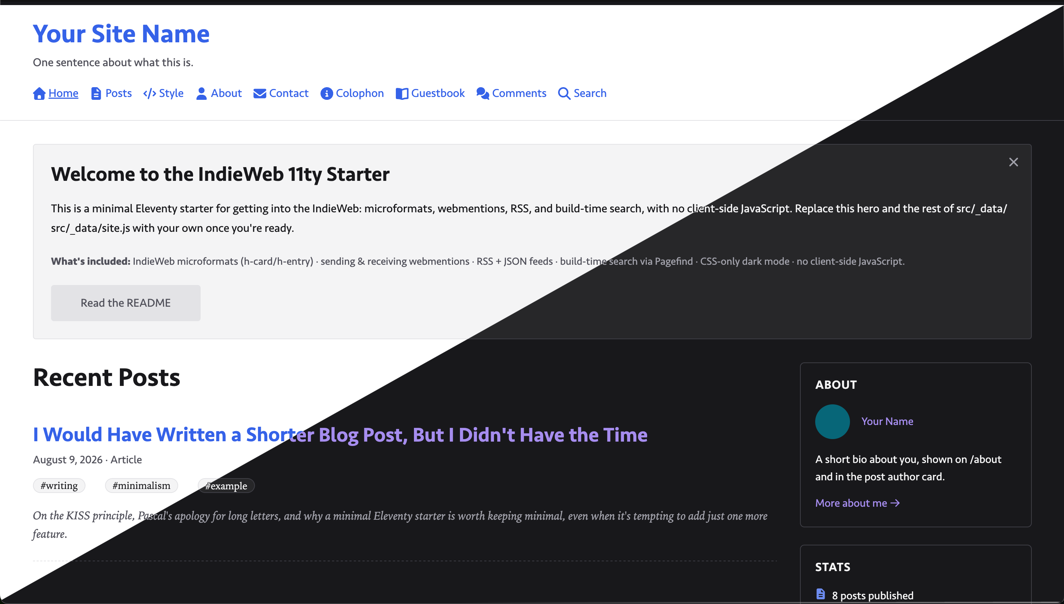Click the Comments speech bubbles icon
Viewport: 1064px width, 604px height.
pos(483,93)
